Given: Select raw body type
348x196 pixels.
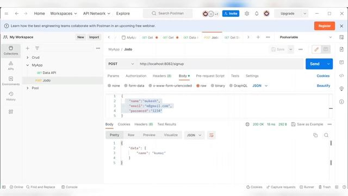Looking at the screenshot, I should tap(201, 86).
